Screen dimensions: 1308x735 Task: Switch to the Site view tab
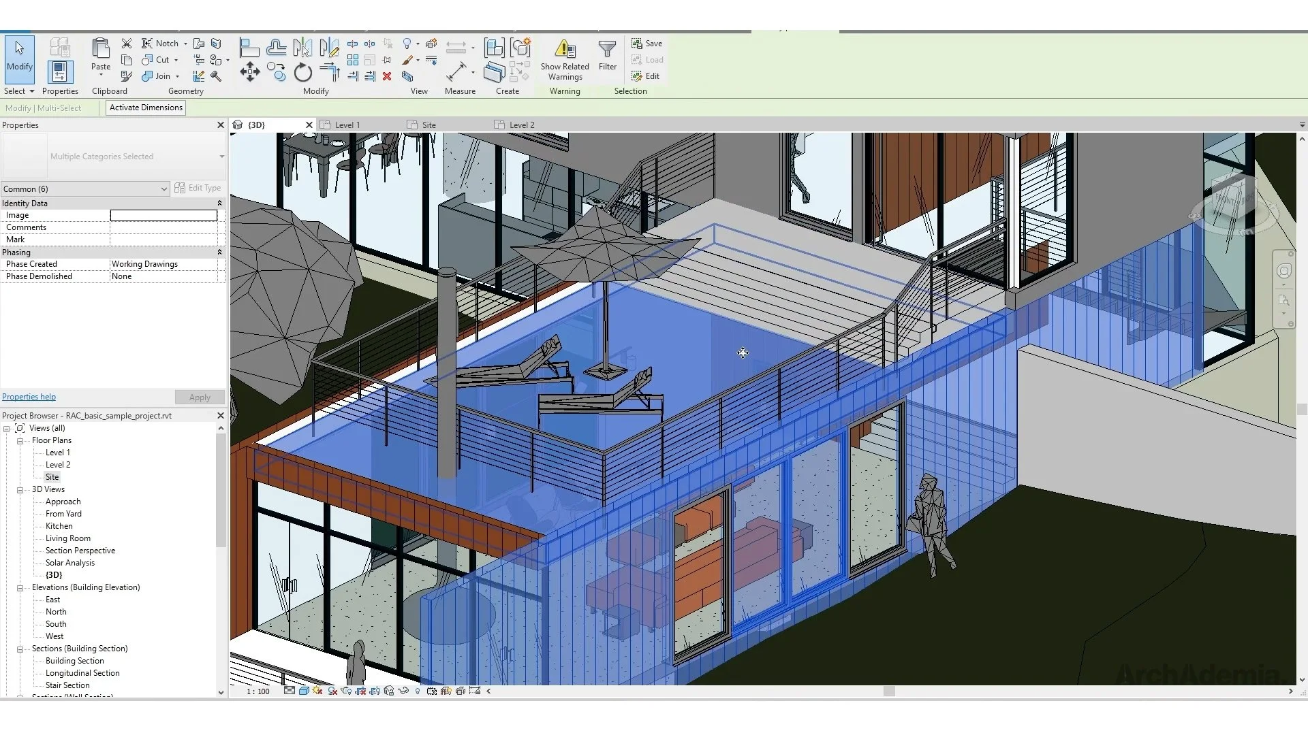point(427,125)
